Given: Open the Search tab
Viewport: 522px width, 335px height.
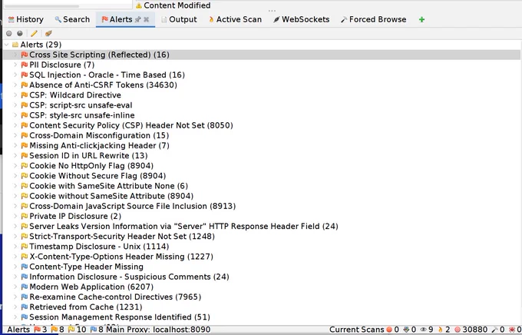Looking at the screenshot, I should tap(72, 20).
